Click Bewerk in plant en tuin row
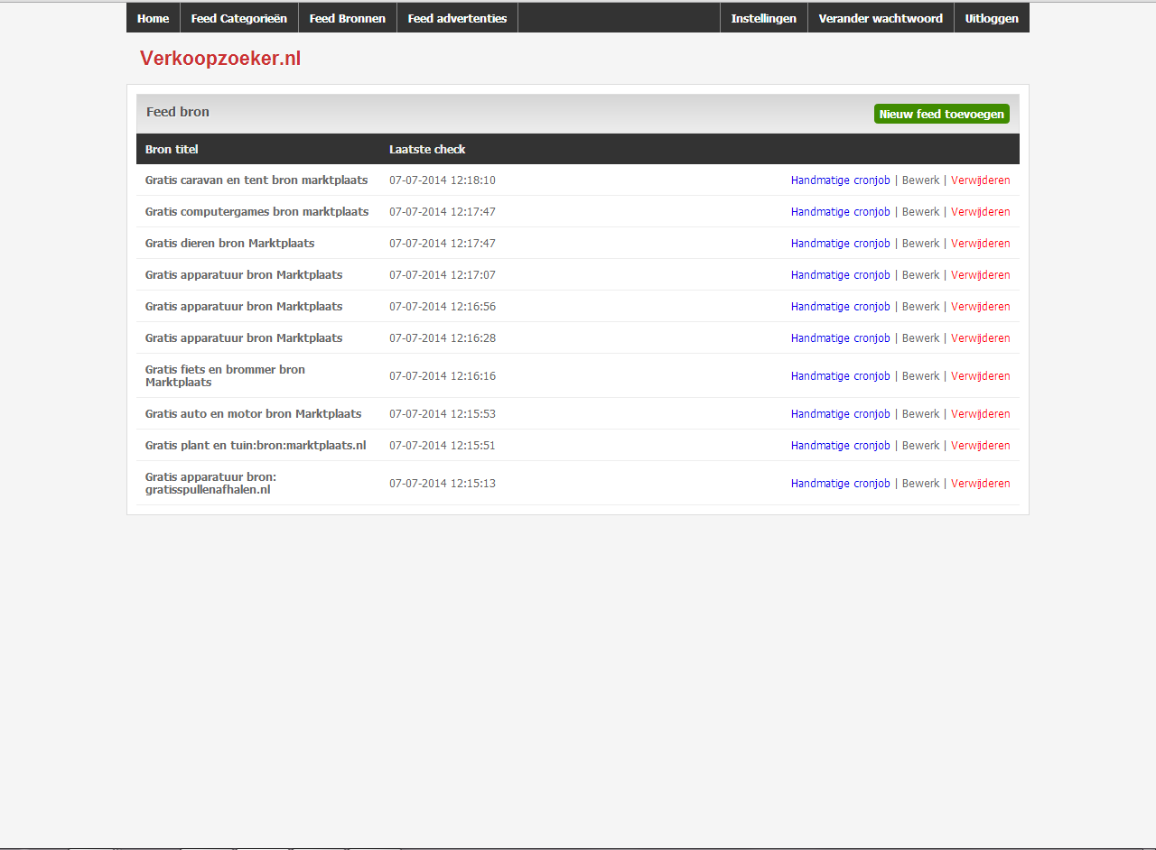 (921, 446)
